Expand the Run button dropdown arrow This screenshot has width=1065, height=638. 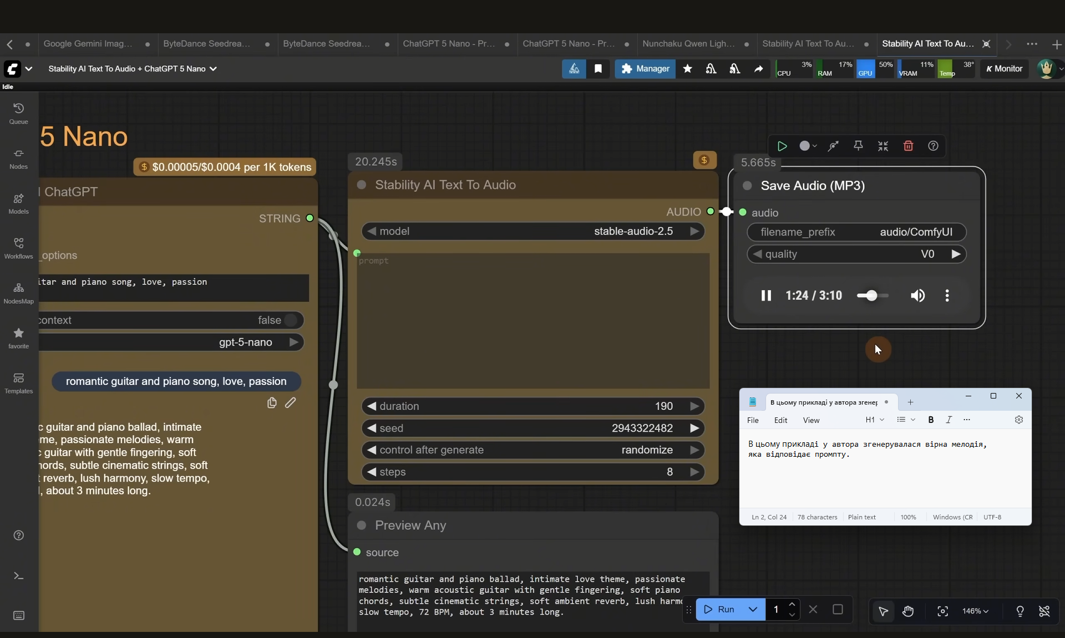[753, 609]
